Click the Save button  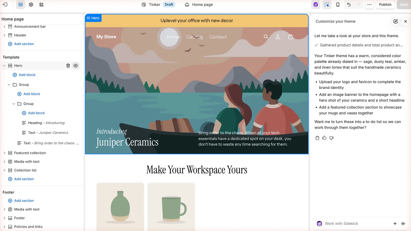click(404, 5)
